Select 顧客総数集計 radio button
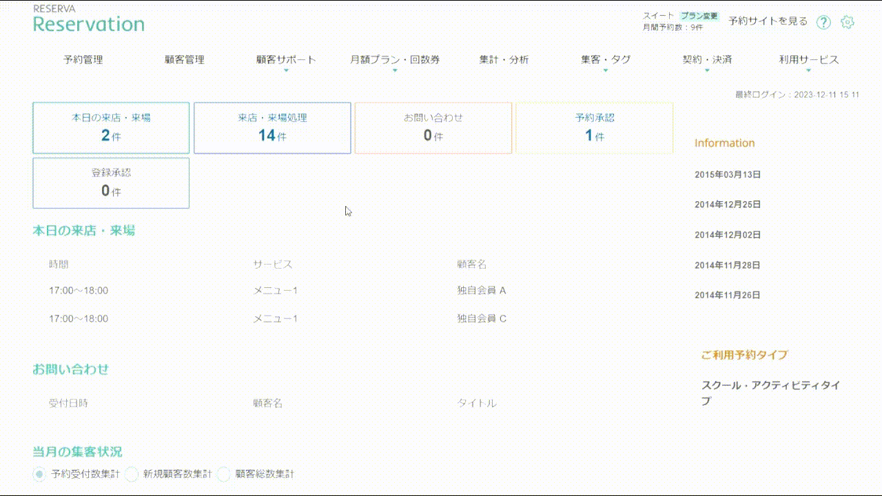The width and height of the screenshot is (882, 496). [x=223, y=474]
